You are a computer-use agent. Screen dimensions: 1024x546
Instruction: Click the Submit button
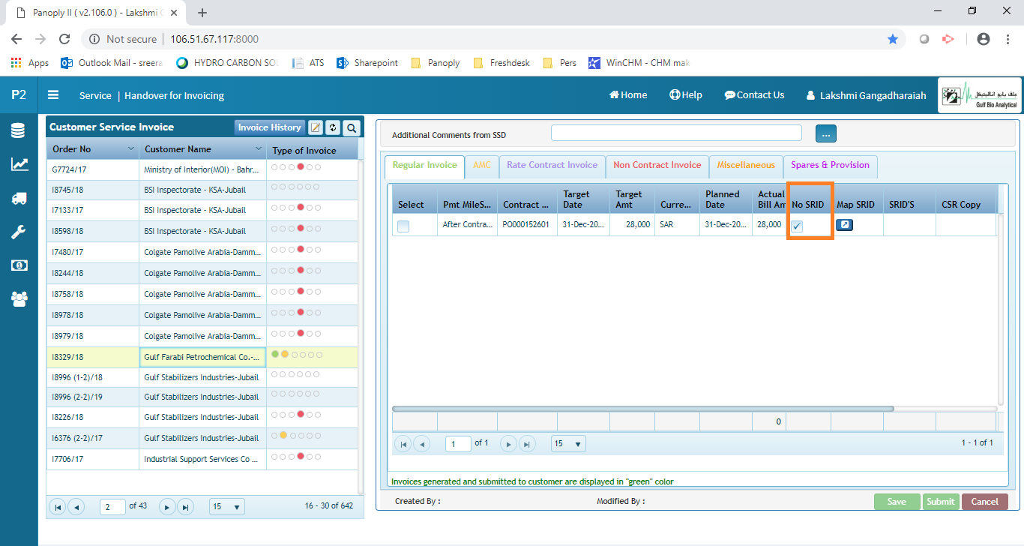coord(941,502)
